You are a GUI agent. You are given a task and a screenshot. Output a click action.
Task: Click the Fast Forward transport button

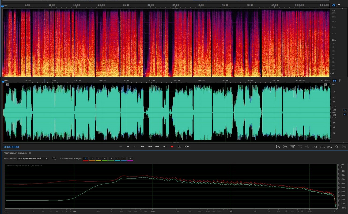157,147
